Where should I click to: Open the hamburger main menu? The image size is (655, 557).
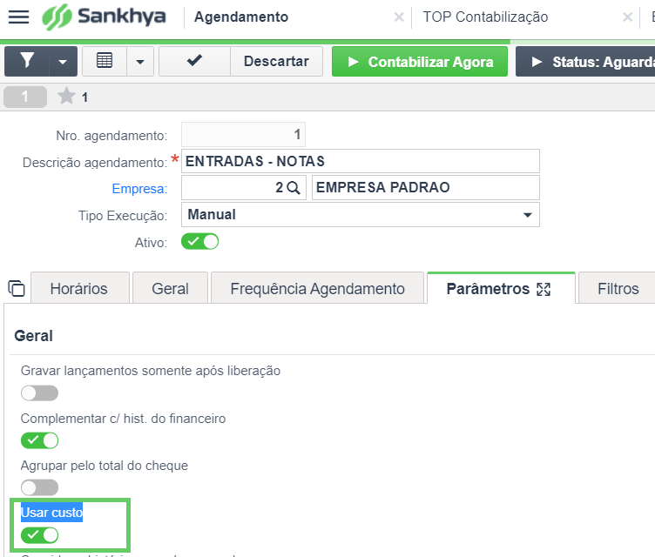pyautogui.click(x=18, y=17)
